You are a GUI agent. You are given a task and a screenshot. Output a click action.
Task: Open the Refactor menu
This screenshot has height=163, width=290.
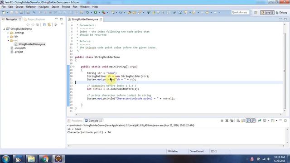pos(31,7)
